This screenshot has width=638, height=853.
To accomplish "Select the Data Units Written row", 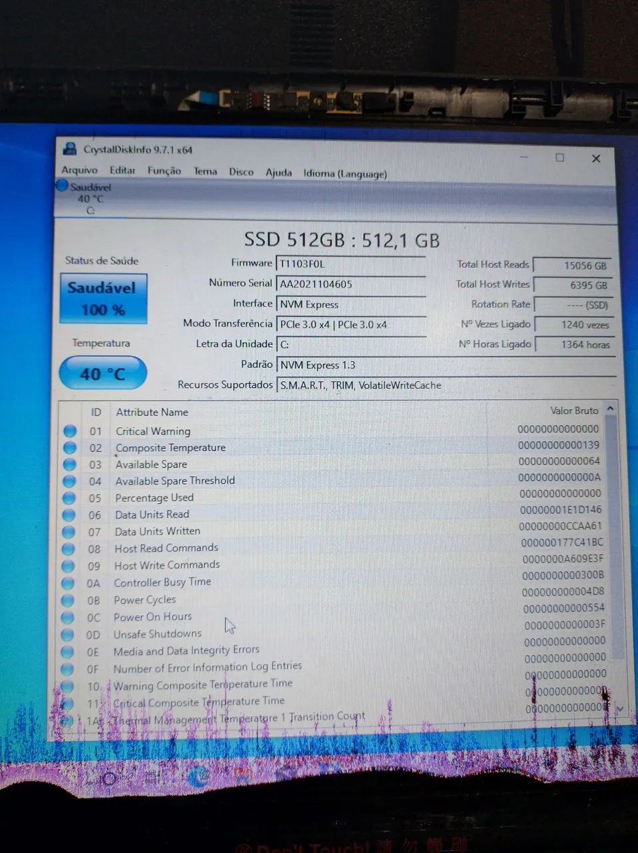I will point(333,530).
